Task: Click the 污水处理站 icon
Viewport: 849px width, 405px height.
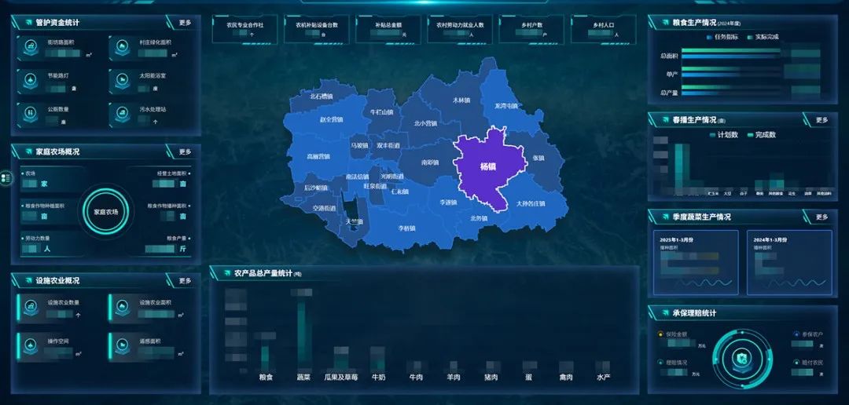Action: point(122,114)
